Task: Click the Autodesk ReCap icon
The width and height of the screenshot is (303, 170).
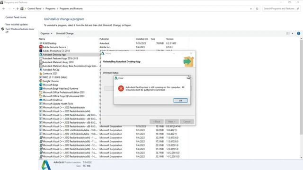Action: 41,70
